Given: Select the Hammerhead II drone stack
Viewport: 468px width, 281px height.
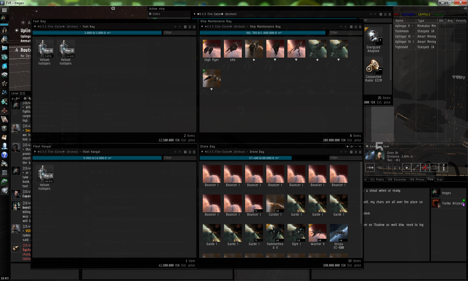Looking at the screenshot, I should (275, 236).
